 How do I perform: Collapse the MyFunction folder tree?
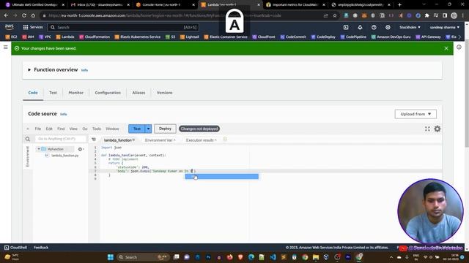point(39,149)
